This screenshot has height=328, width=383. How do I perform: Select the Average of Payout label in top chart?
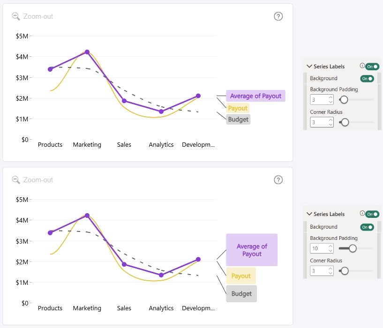(255, 96)
